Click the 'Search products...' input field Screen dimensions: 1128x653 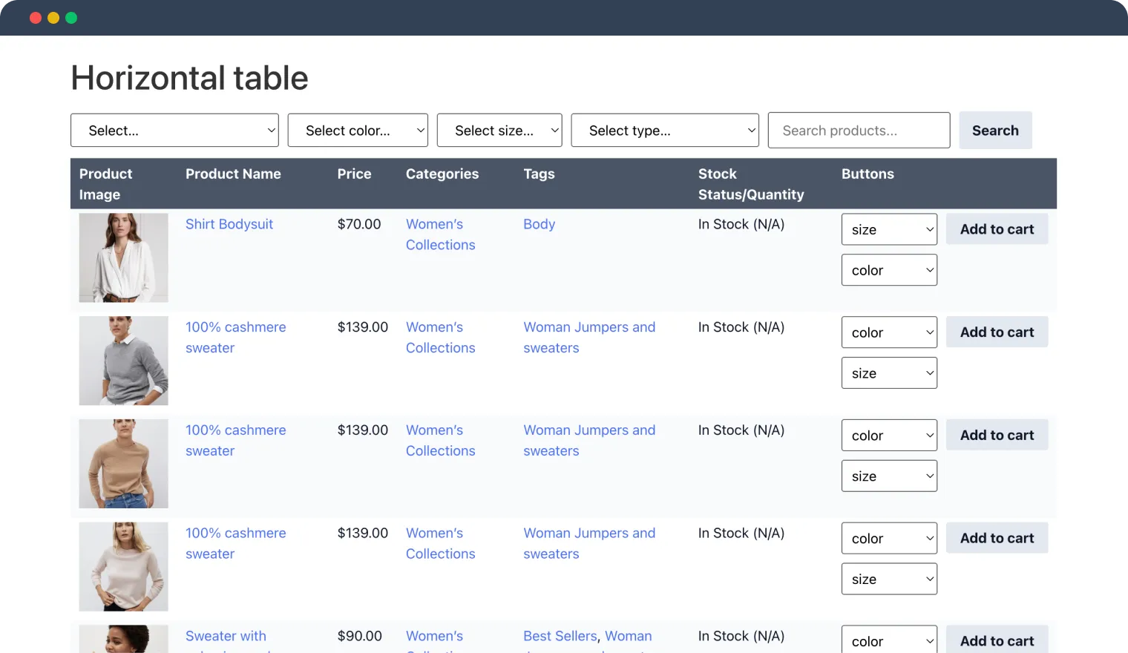tap(859, 131)
